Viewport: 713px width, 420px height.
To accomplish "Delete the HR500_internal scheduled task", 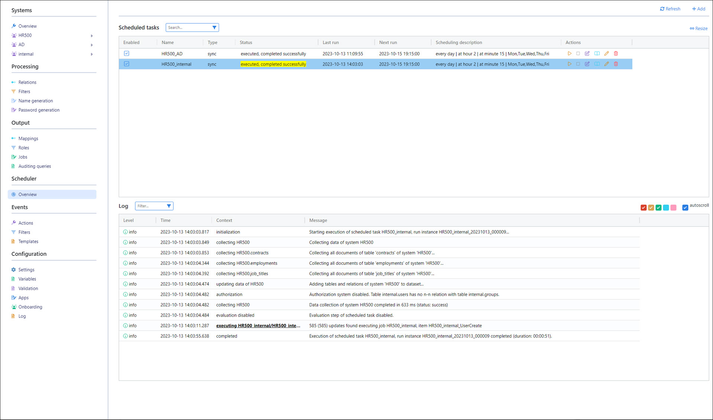I will 616,64.
